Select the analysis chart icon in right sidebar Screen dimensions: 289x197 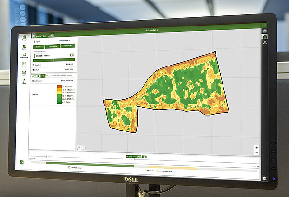click(x=264, y=37)
